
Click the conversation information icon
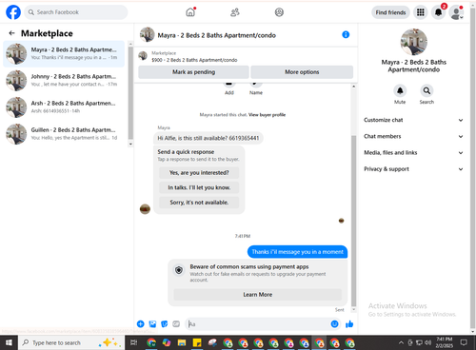coord(346,34)
